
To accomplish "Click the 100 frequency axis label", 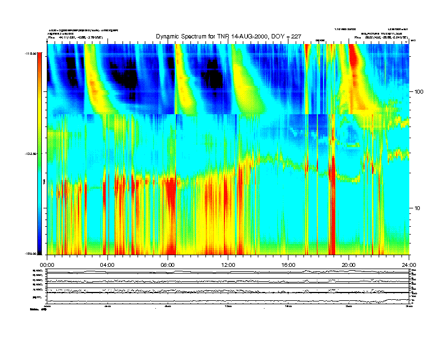I will point(419,92).
